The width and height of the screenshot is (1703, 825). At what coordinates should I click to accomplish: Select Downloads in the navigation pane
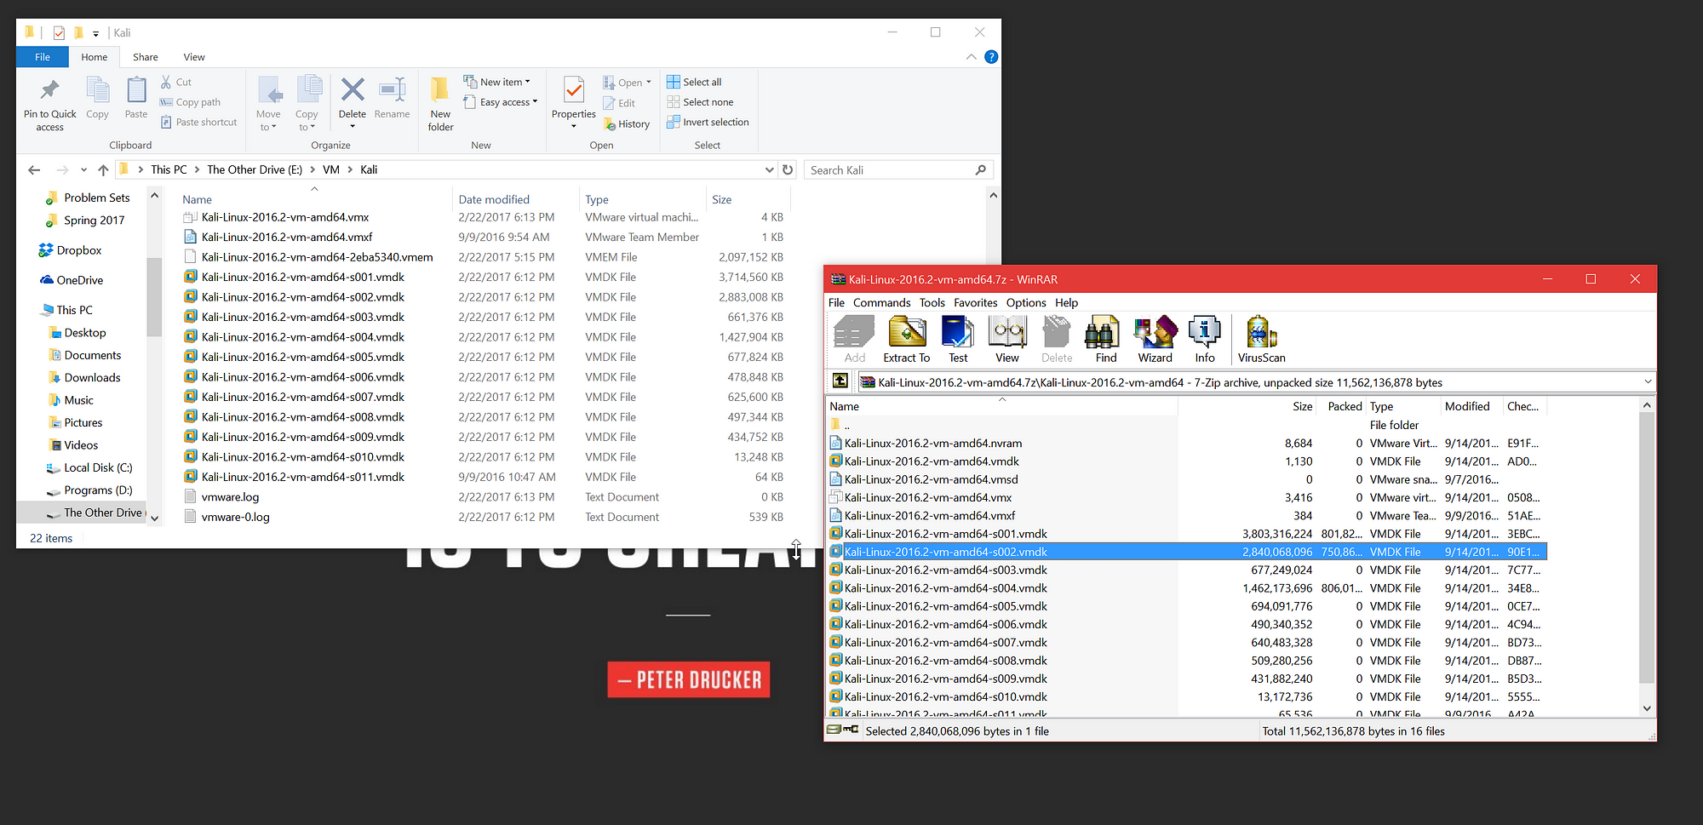pos(85,377)
